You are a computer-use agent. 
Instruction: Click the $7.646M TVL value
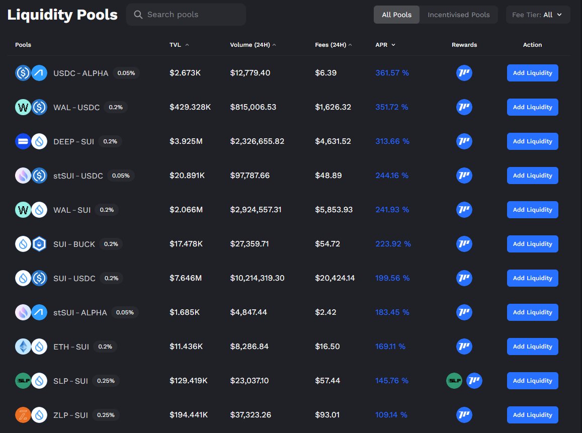186,278
